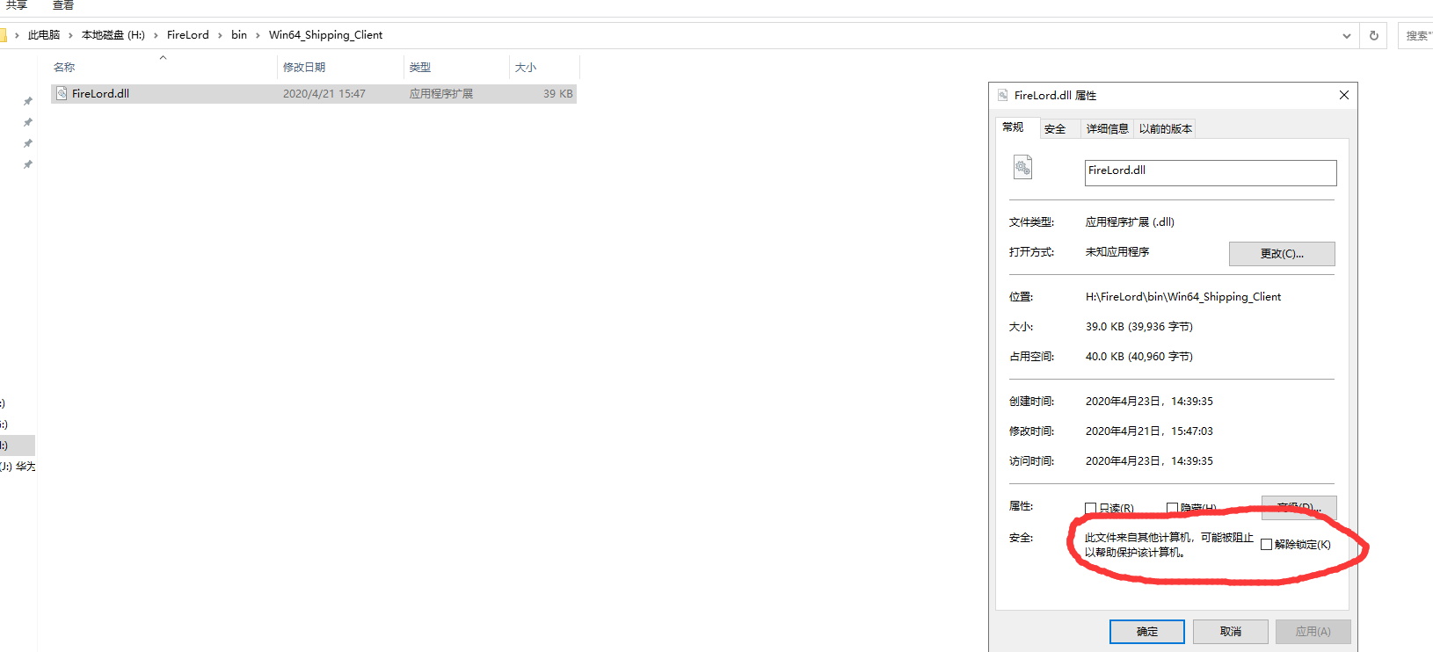This screenshot has width=1433, height=652.
Task: Switch to the 详细信息 tab in properties
Action: (1107, 129)
